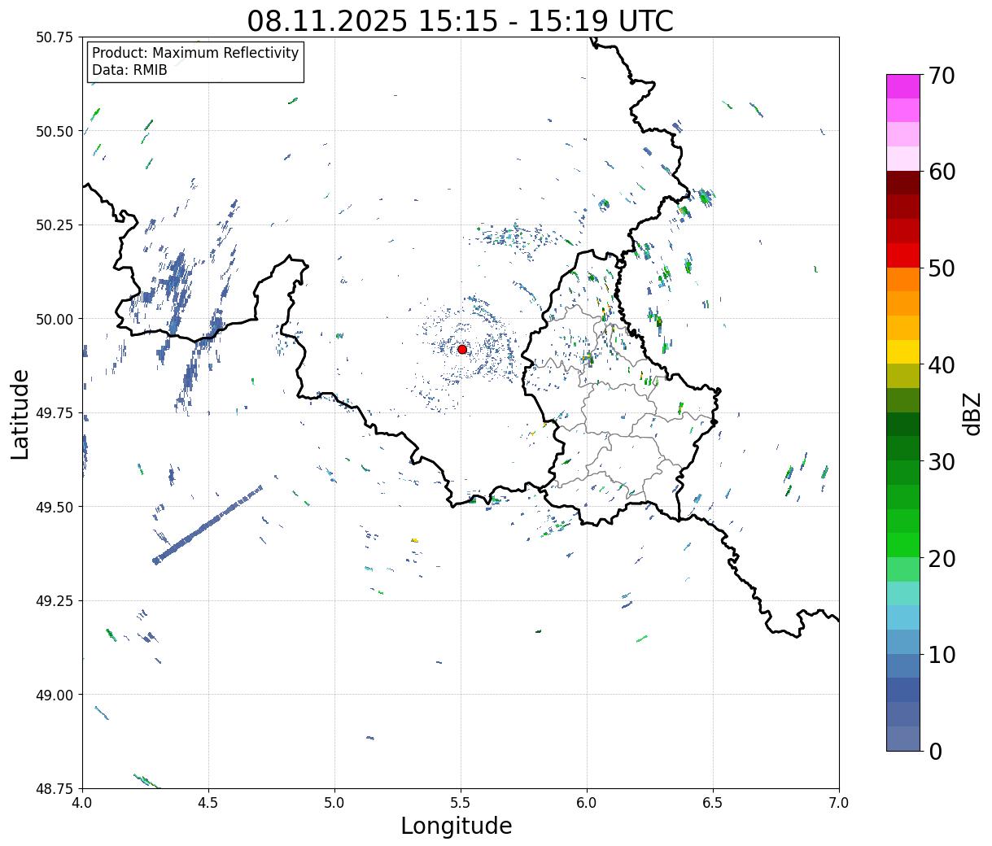Click the 'dBZ' colorbar label
The image size is (992, 846).
[x=972, y=412]
